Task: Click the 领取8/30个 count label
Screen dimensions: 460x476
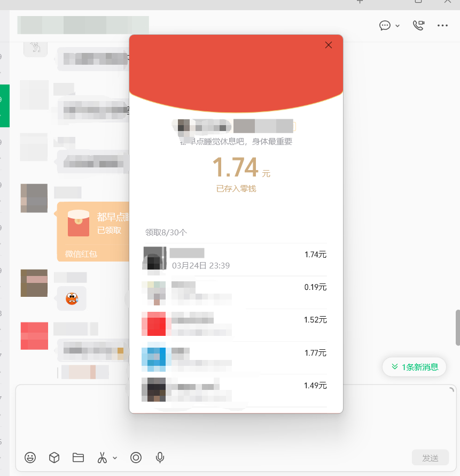Action: (x=166, y=233)
